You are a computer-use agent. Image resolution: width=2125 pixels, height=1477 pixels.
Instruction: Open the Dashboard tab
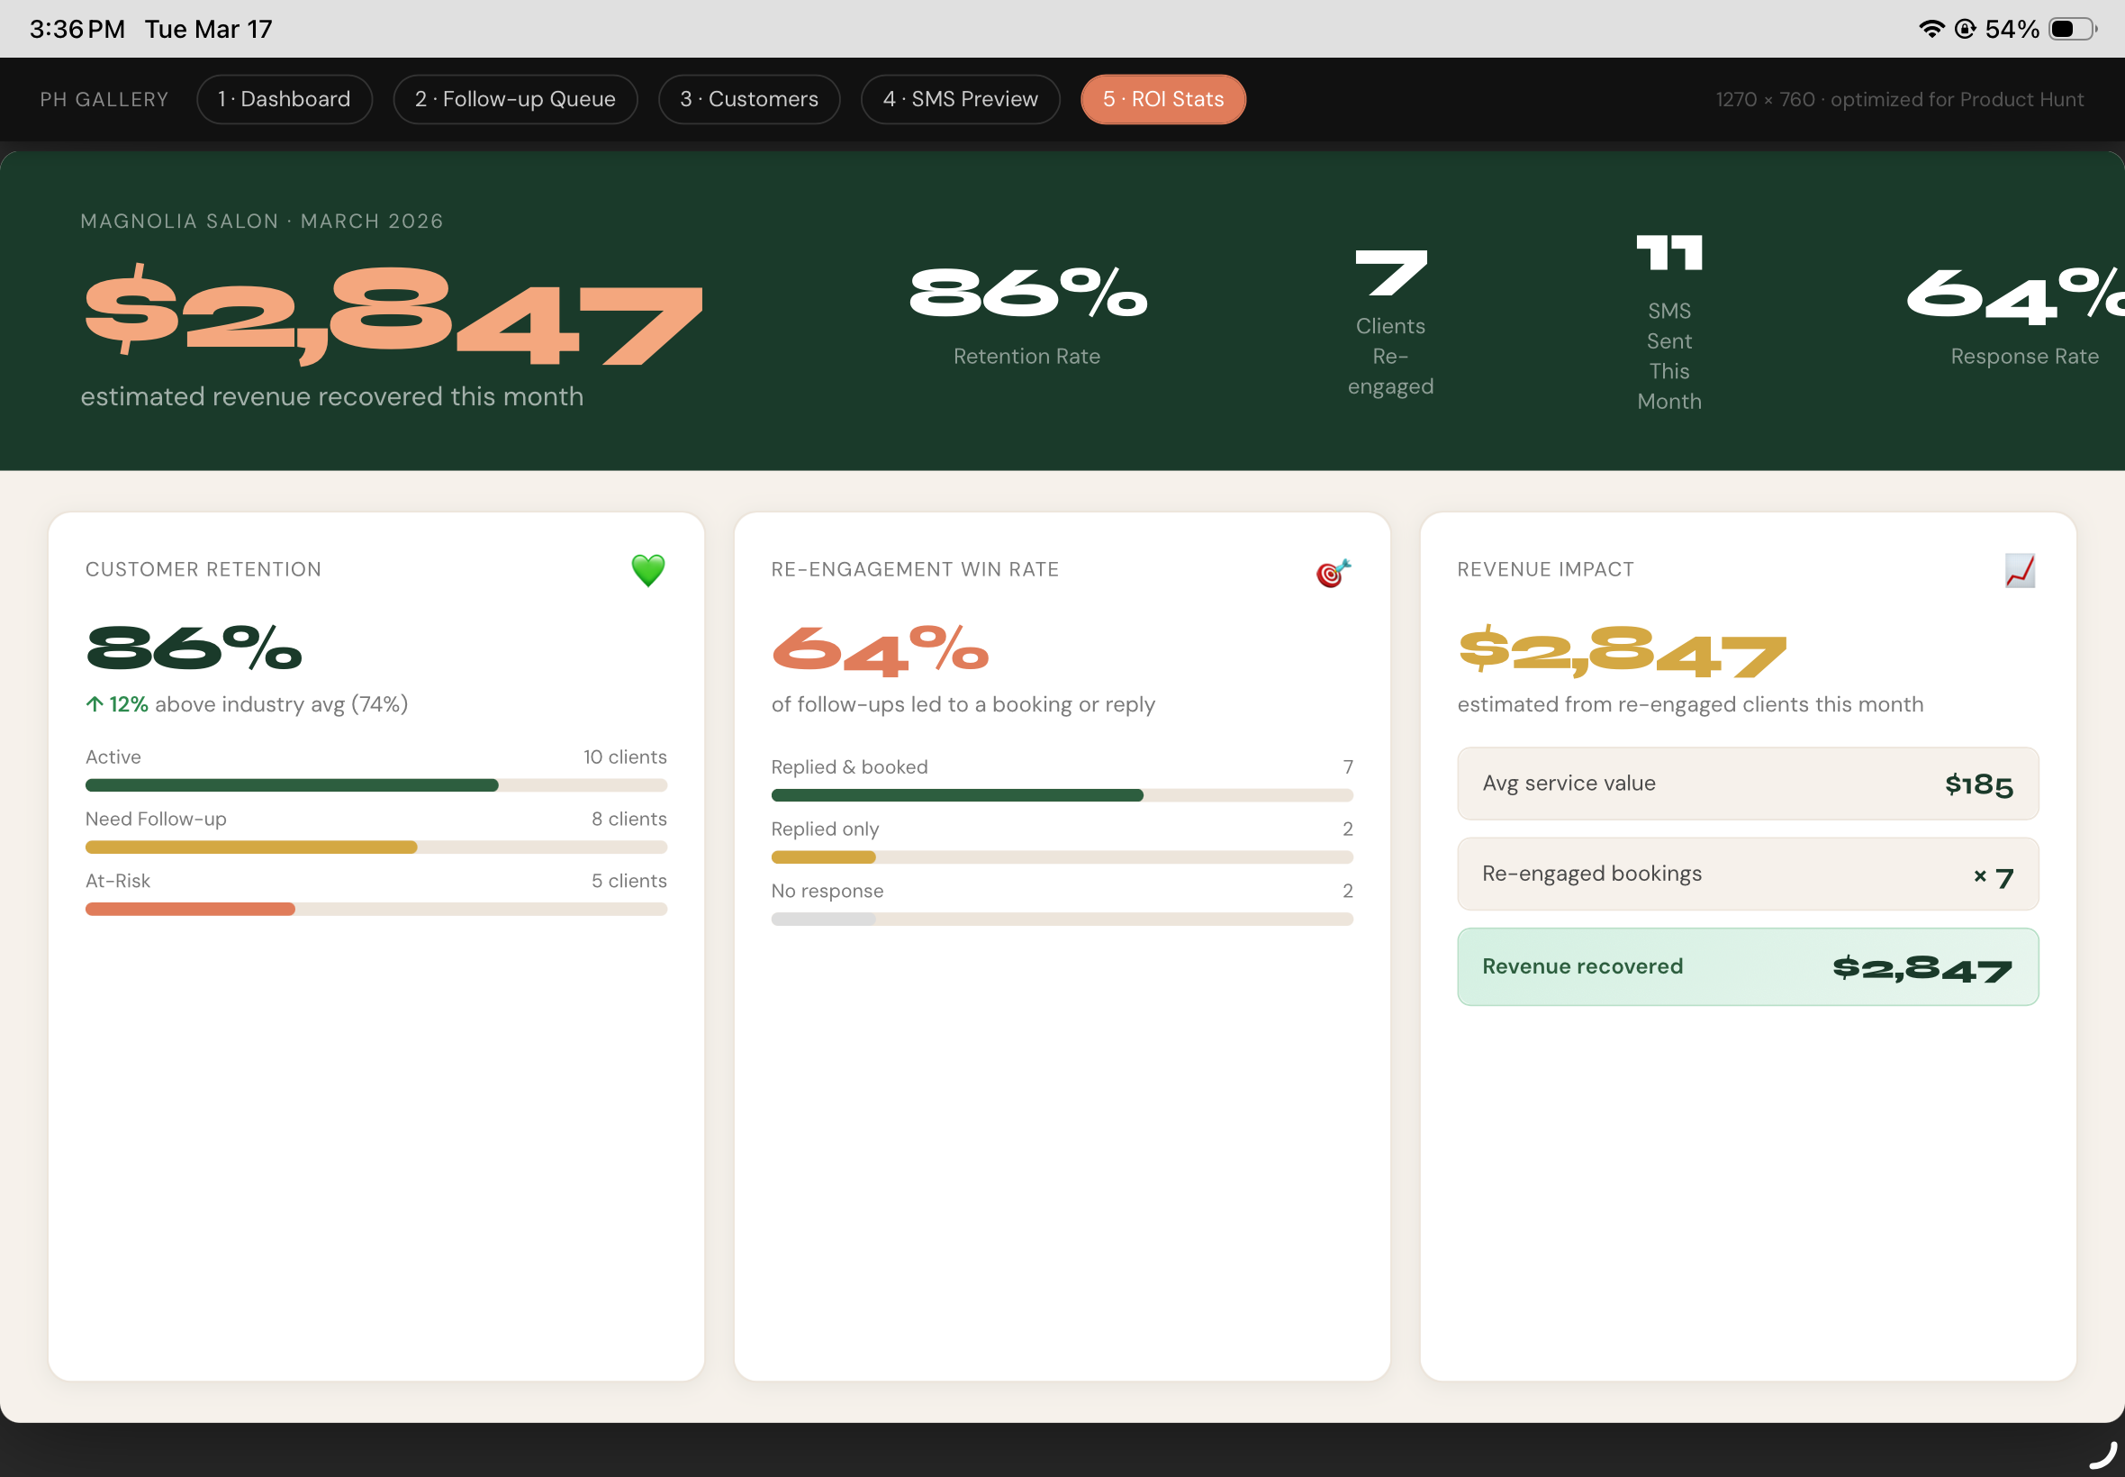[x=284, y=99]
